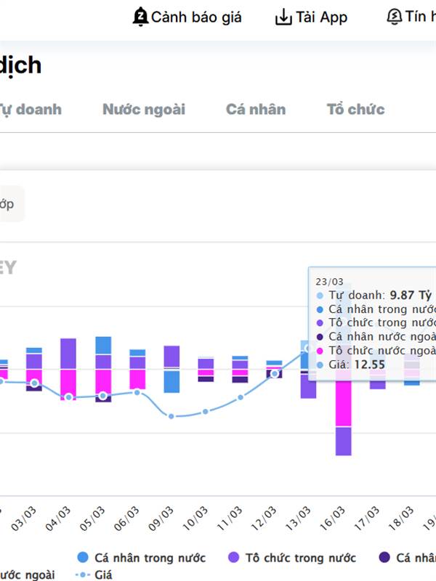Click the price alert bell icon

[x=140, y=17]
